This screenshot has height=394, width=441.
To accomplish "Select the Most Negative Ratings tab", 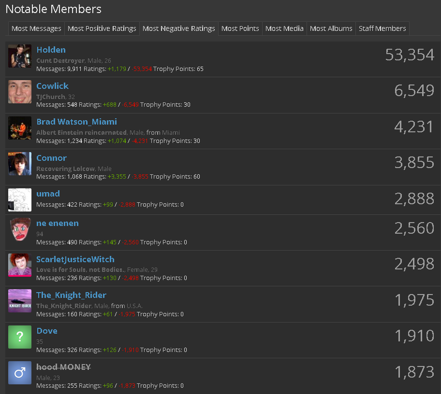I will tap(179, 28).
